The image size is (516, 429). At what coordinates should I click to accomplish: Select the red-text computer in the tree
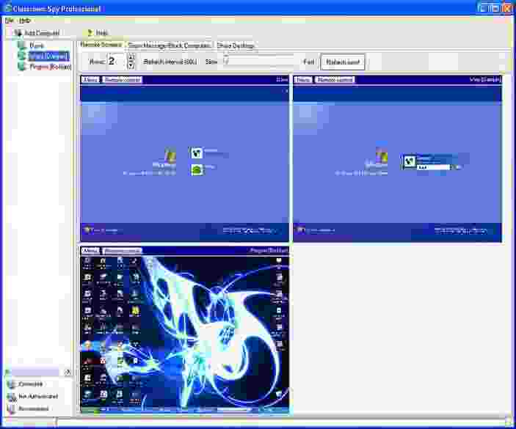(51, 67)
